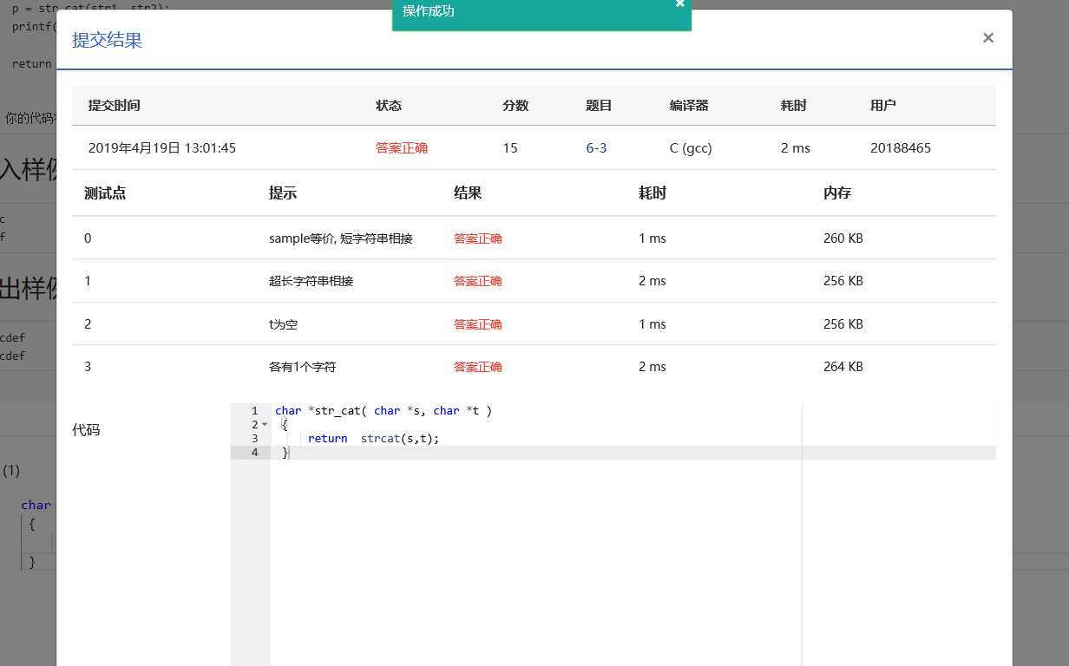Click the 测试点 column header
The image size is (1069, 666).
coord(105,193)
